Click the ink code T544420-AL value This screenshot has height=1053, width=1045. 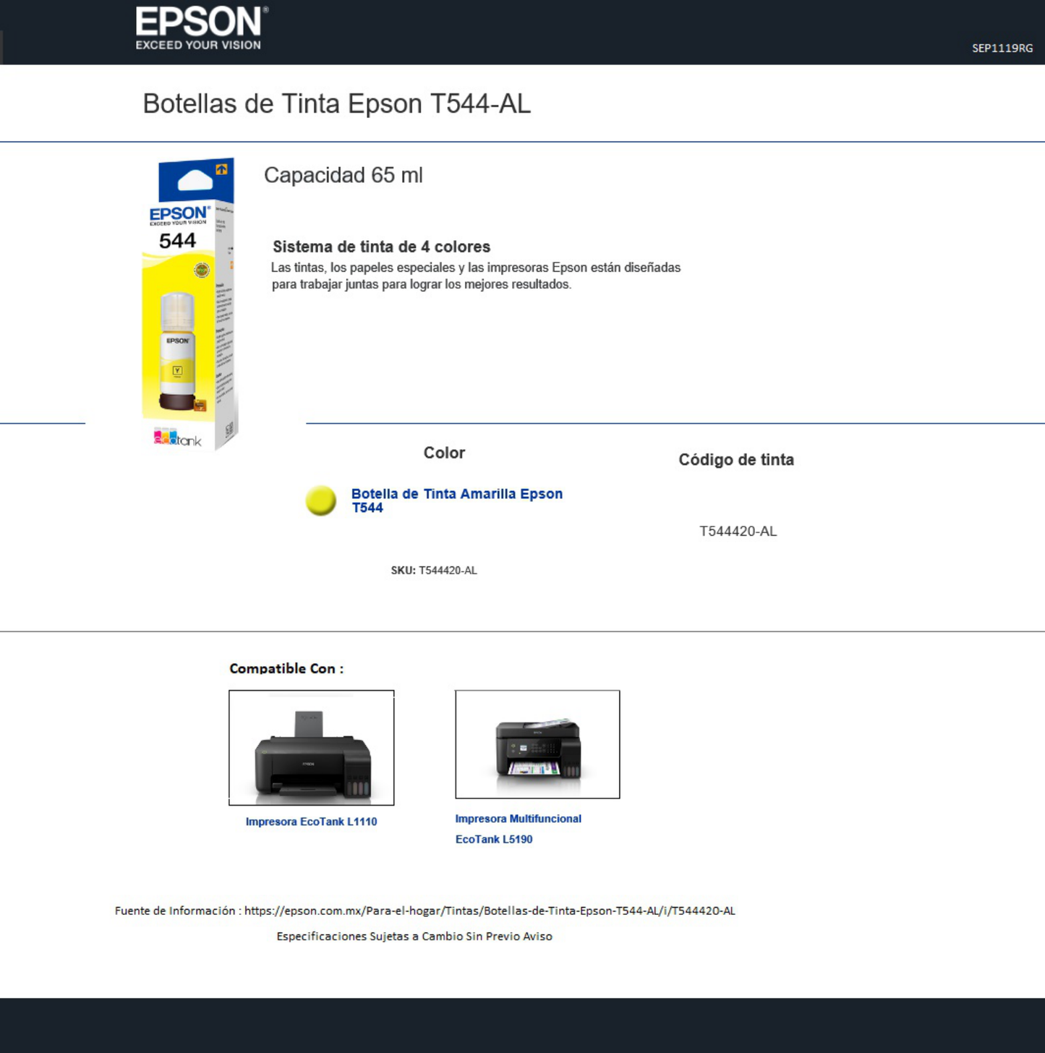(738, 532)
